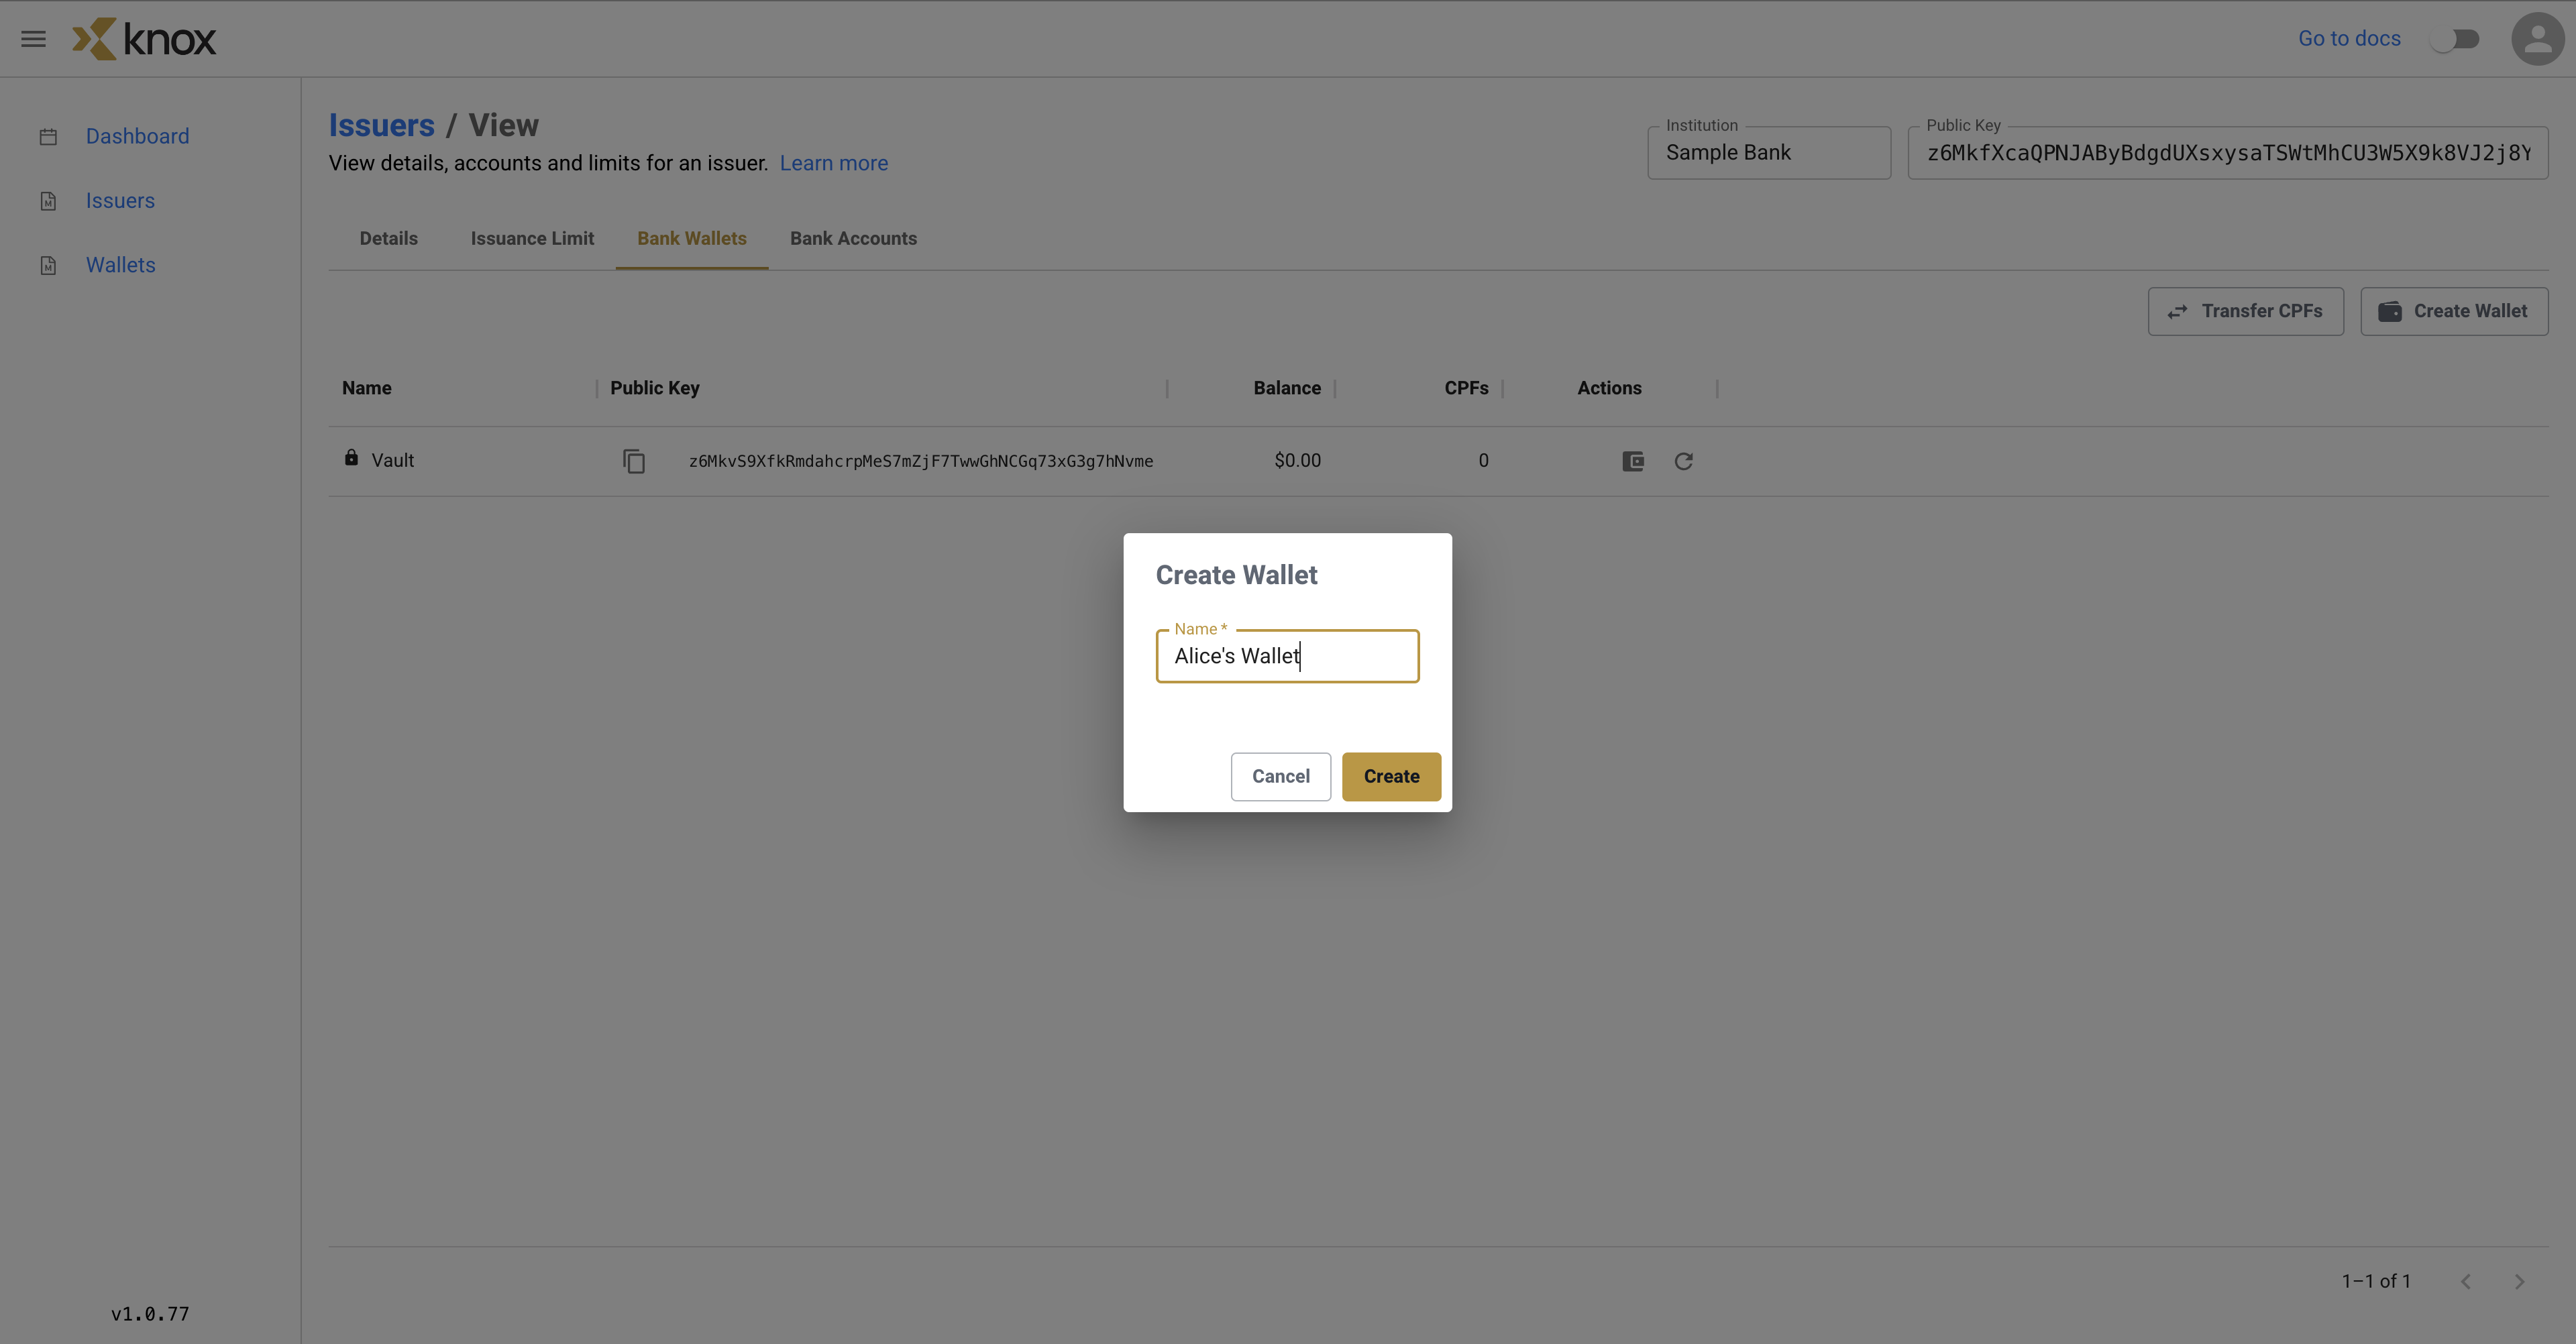The width and height of the screenshot is (2576, 1344).
Task: Click the 1–1 of 1 pagination text
Action: tap(2376, 1281)
